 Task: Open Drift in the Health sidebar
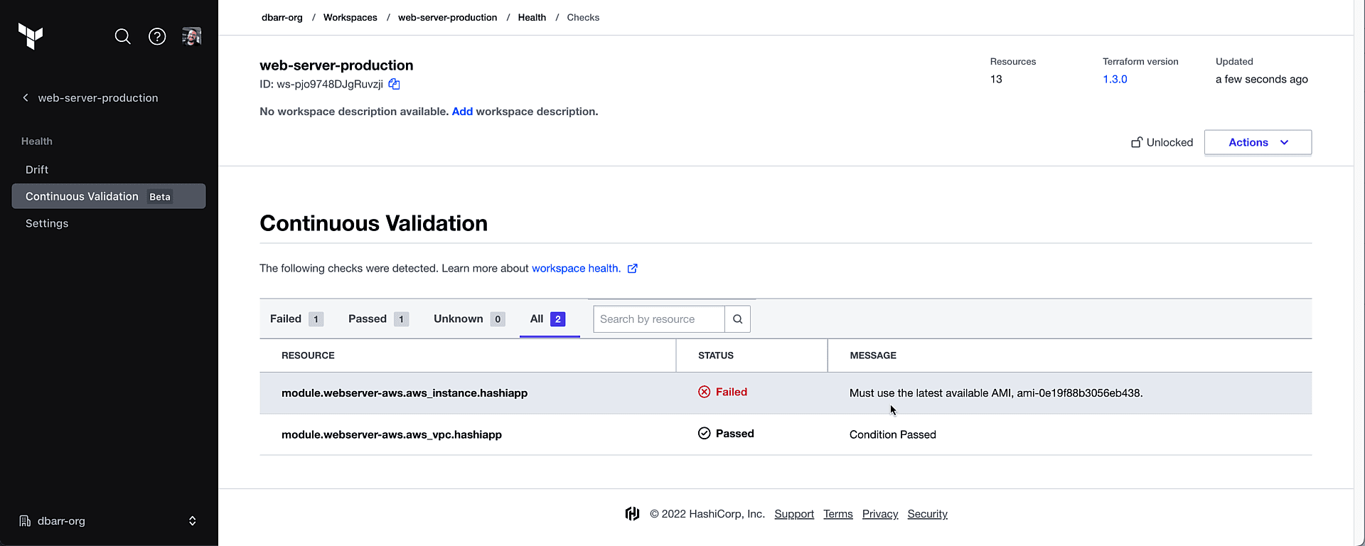coord(37,170)
